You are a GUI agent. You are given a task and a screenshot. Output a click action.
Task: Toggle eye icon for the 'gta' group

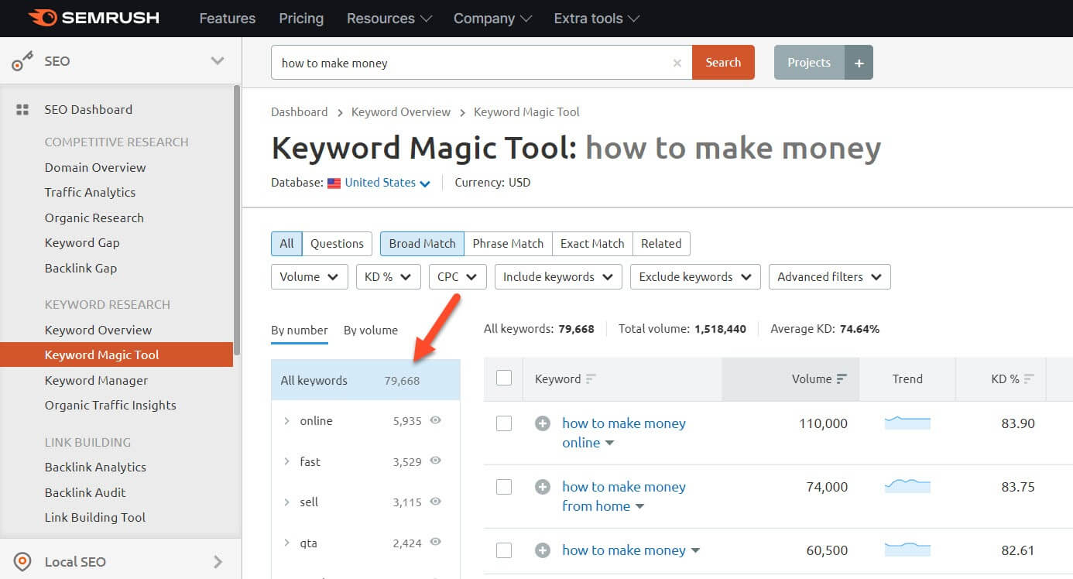(436, 543)
